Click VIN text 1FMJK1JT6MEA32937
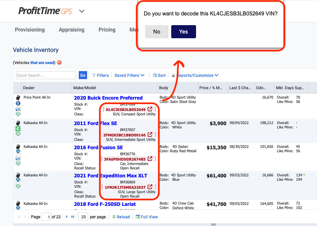Image resolution: width=317 pixels, height=226 pixels. (125, 187)
